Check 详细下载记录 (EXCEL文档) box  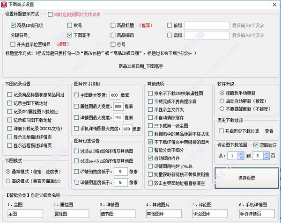coord(10,129)
